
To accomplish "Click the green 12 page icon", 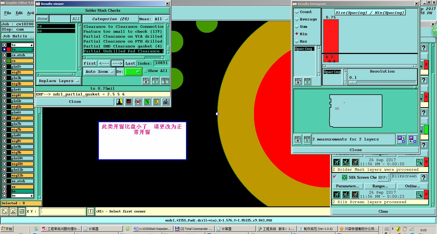I will click(x=147, y=102).
